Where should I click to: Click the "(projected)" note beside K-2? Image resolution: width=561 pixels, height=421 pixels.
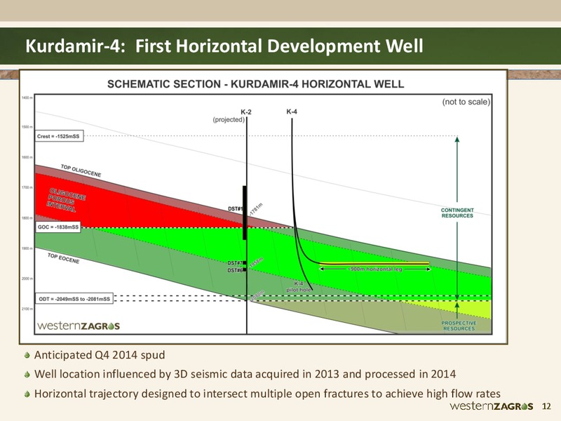click(x=229, y=119)
